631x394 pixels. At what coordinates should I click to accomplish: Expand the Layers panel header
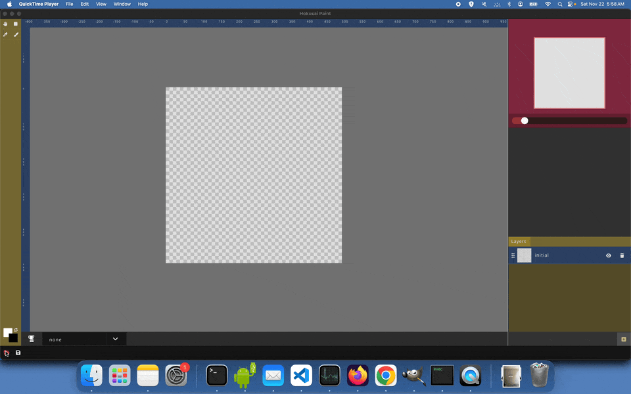tap(519, 241)
